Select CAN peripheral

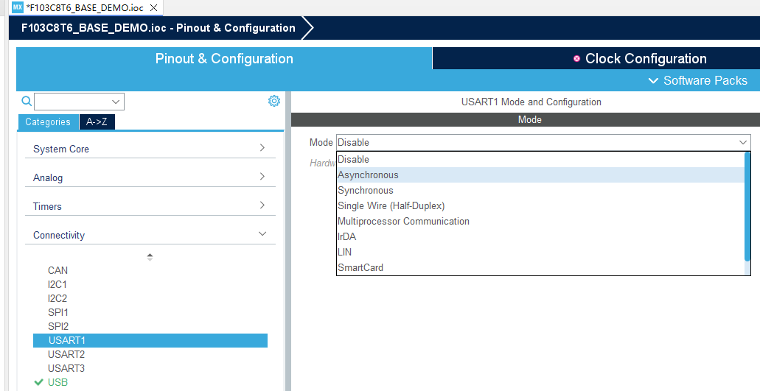coord(57,270)
